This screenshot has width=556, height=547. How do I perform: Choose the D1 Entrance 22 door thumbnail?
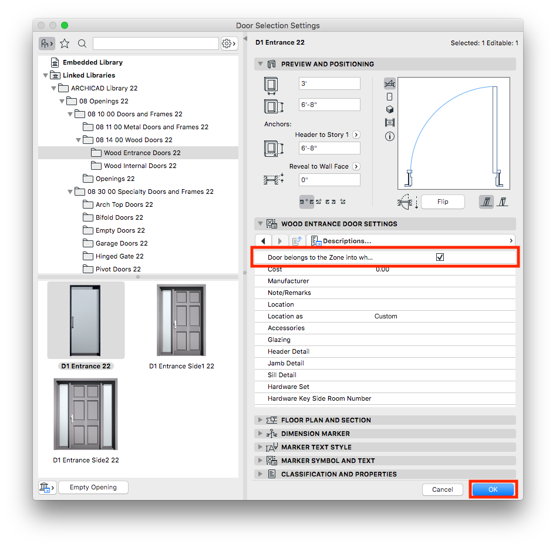86,320
